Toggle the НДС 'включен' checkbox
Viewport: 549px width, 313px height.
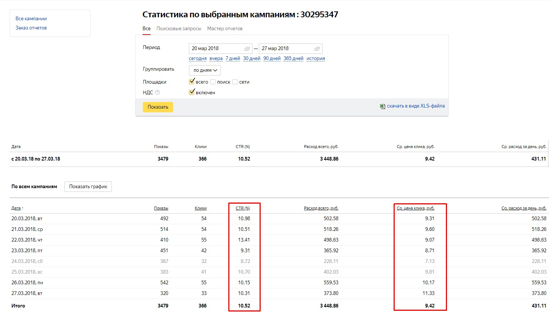tap(192, 92)
